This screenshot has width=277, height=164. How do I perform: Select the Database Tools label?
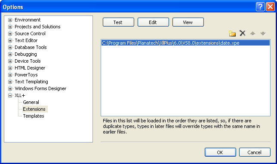[x=31, y=47]
